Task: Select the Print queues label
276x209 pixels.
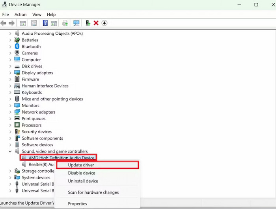Action: click(34, 119)
